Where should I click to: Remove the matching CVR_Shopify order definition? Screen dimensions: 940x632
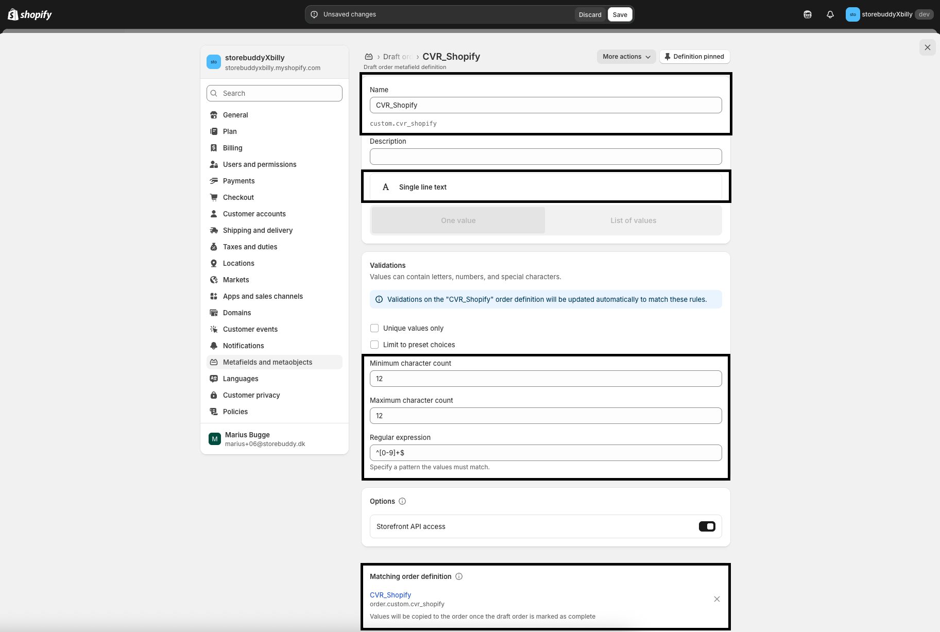pyautogui.click(x=716, y=599)
